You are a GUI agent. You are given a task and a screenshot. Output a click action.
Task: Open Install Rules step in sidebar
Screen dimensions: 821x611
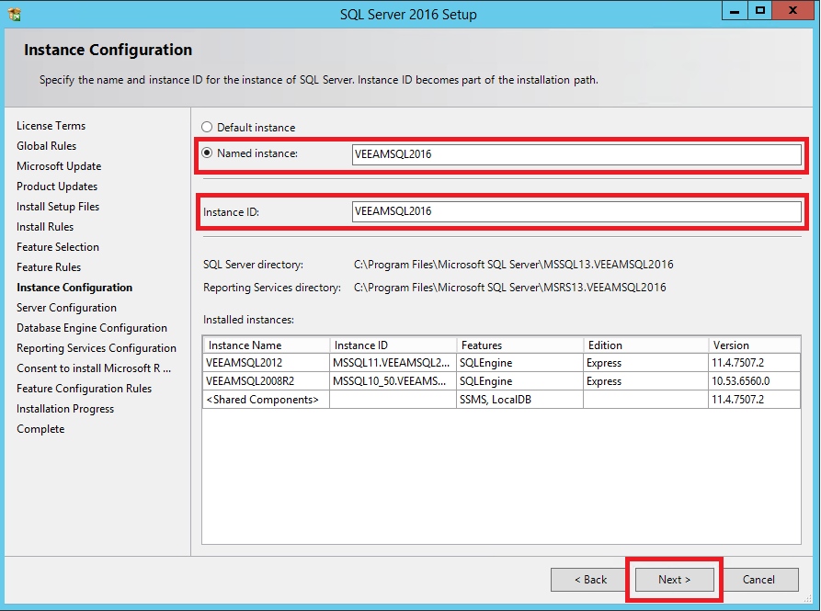45,227
